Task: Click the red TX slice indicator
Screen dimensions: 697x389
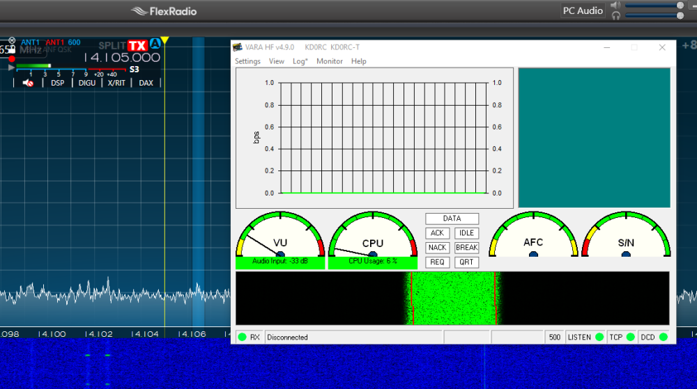Action: click(137, 46)
